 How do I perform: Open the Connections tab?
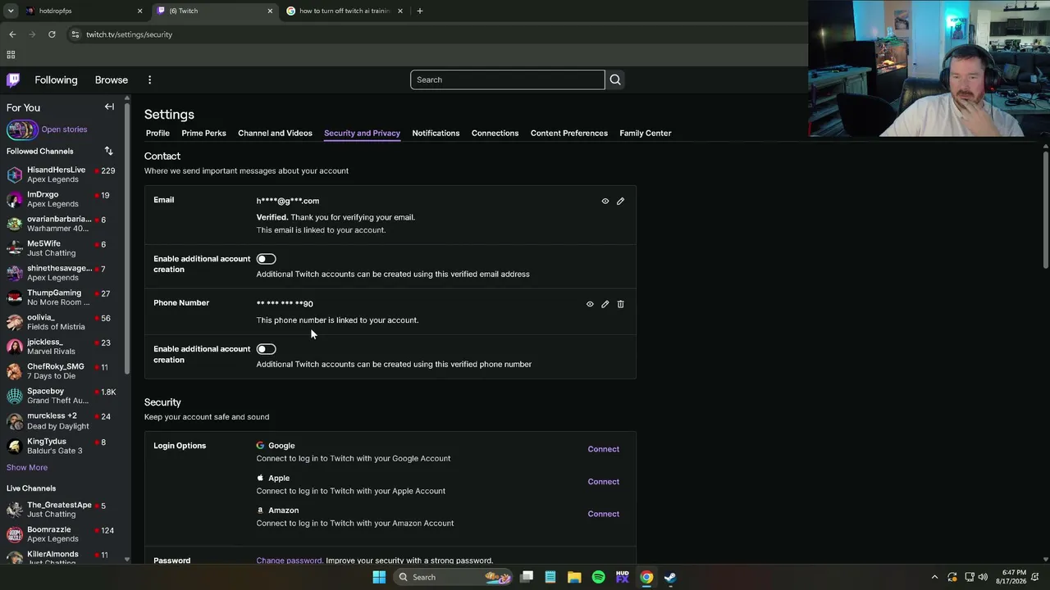point(495,133)
